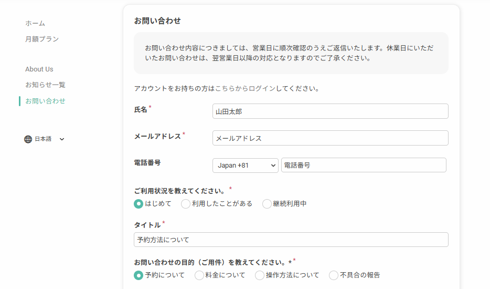Click the お問い合わせ sidebar item

click(x=45, y=101)
